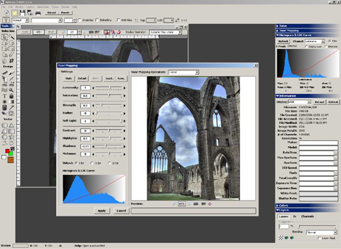Open the Edit menu
Screen dimensions: 341x249
[10, 7]
